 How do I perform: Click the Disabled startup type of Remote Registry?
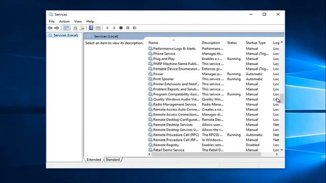[x=253, y=145]
